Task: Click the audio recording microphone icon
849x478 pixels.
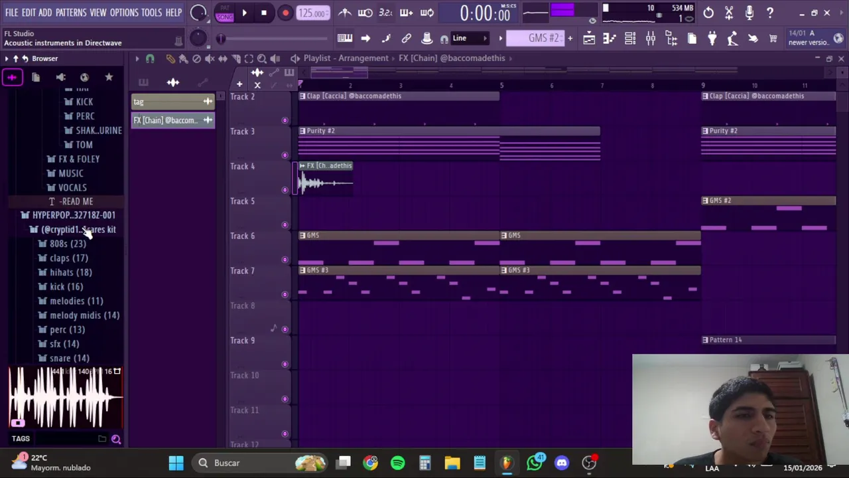Action: tap(750, 13)
